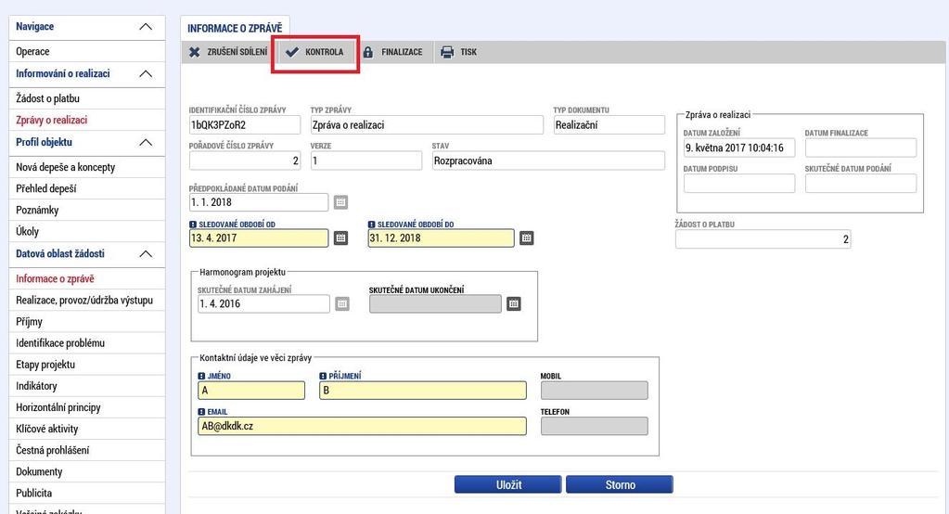Click the Skutečné datum podání field
The width and height of the screenshot is (949, 514).
click(x=861, y=184)
